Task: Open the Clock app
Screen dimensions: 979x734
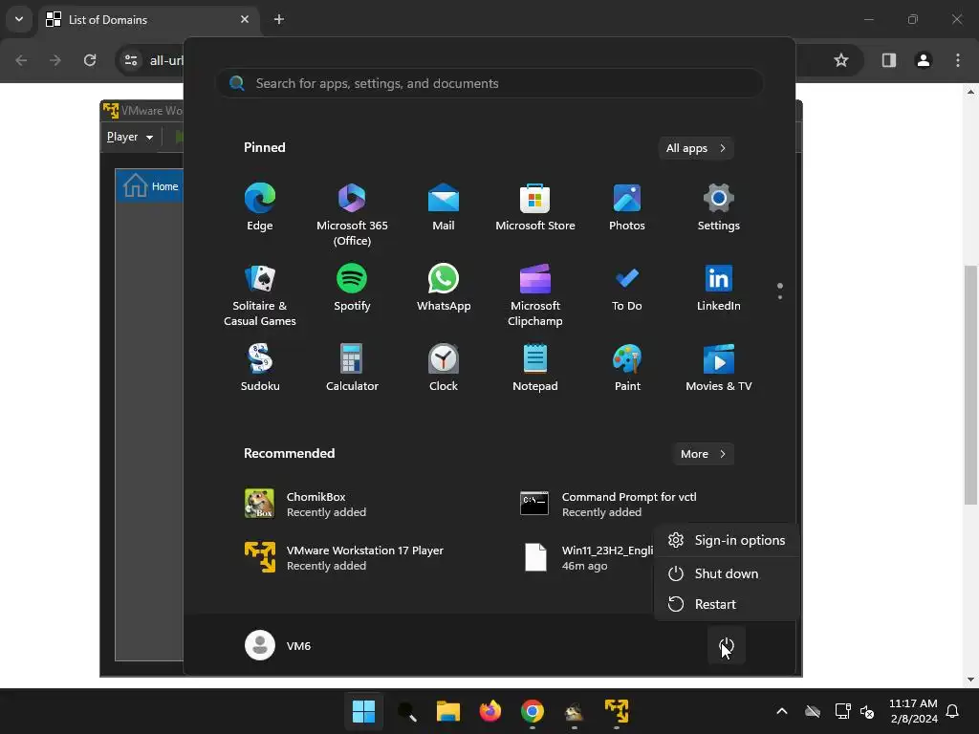Action: click(444, 368)
